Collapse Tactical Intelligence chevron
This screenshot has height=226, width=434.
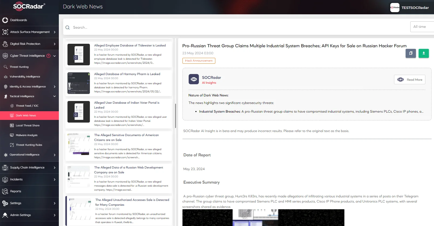click(x=55, y=96)
